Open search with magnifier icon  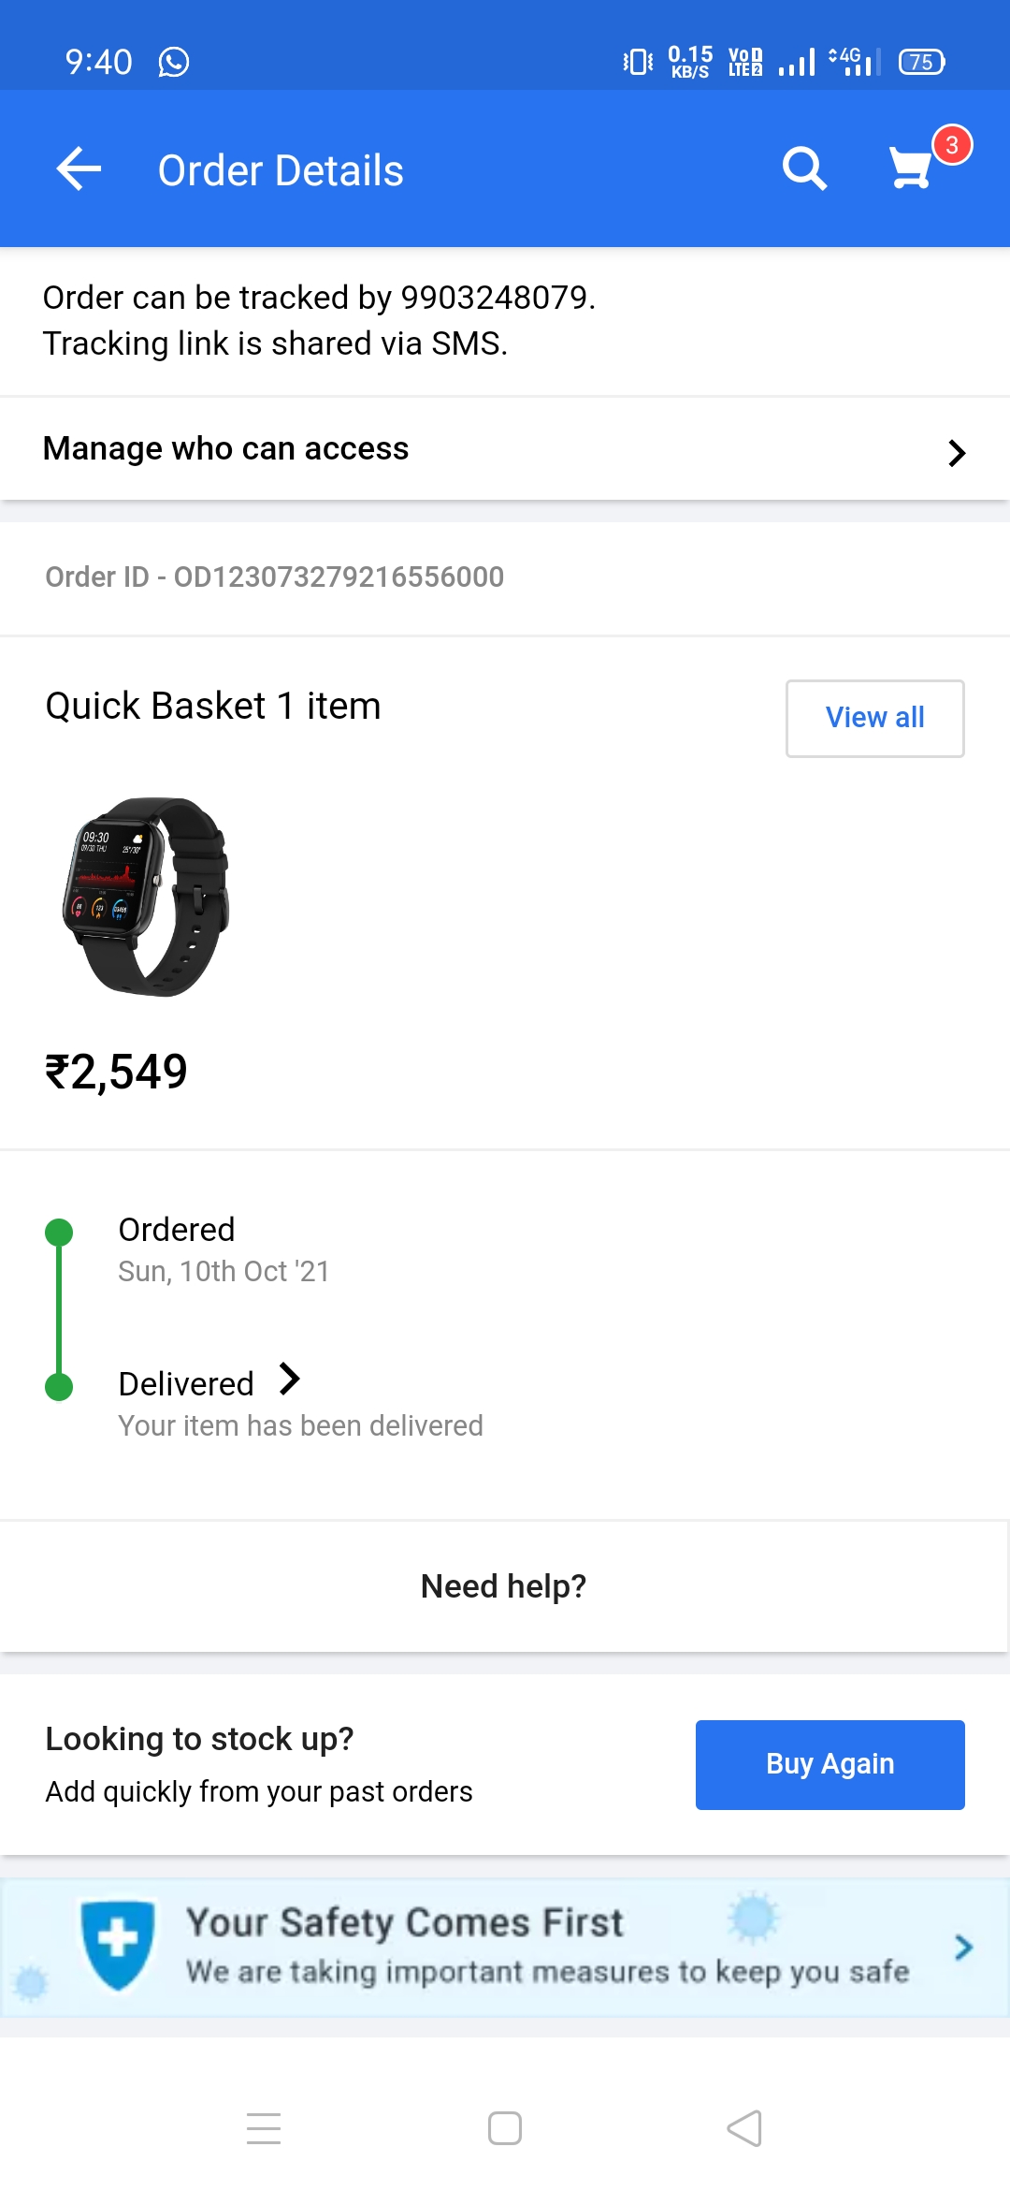coord(804,169)
